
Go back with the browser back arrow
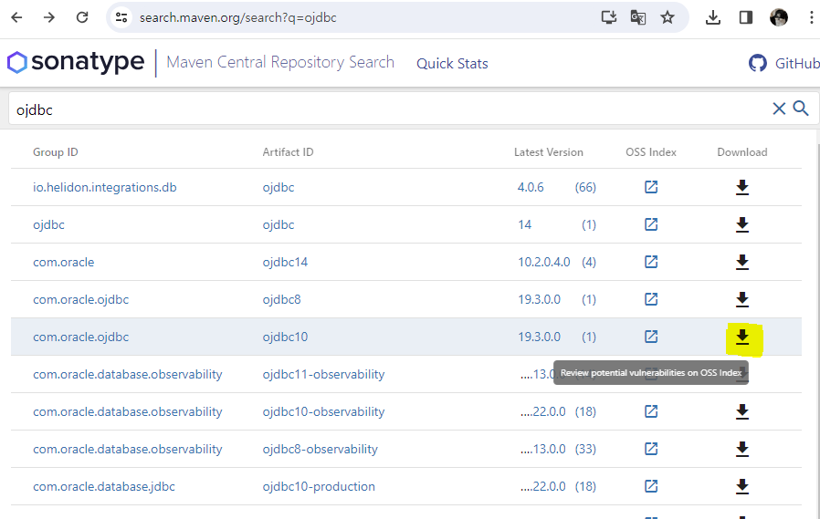pos(16,17)
